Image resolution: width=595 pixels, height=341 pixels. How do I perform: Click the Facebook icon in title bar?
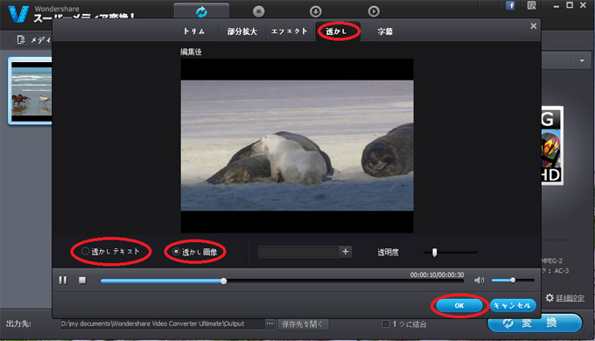coord(510,6)
